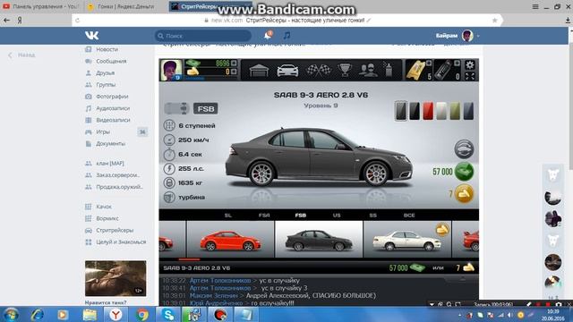Select the gray Saab sedan thumbnail
This screenshot has height=322, width=573.
click(x=319, y=240)
